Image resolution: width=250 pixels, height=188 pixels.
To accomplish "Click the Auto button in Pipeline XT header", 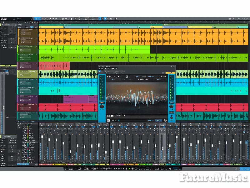I will (x=137, y=76).
